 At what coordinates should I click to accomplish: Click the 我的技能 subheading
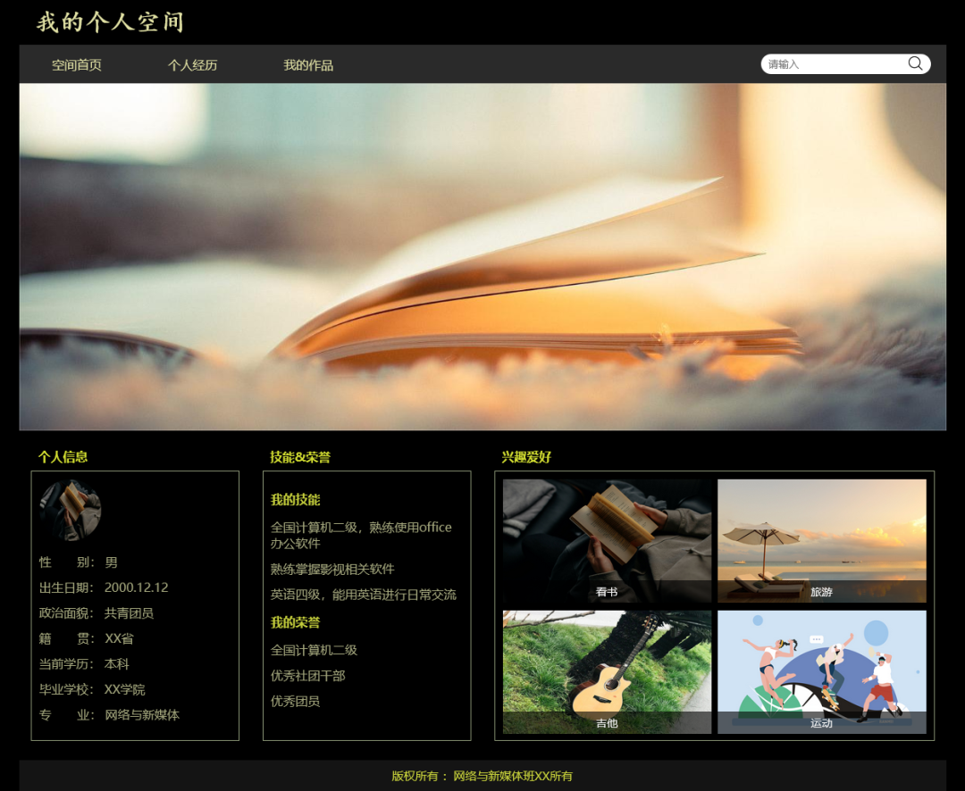coord(295,500)
